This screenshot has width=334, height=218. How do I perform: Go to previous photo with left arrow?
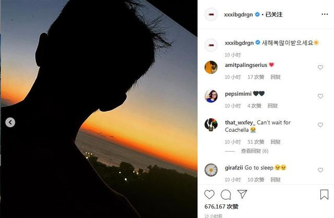pos(10,122)
